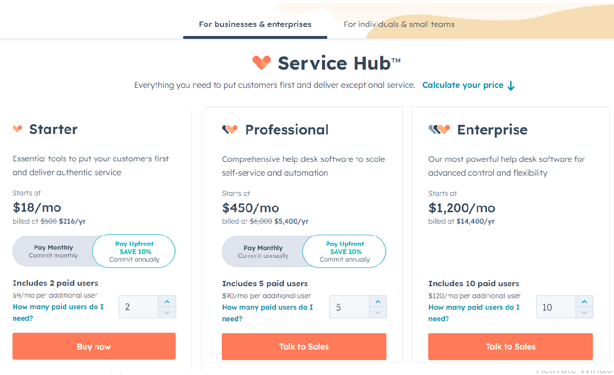Select Pay Monthly in the Starter plan
The image size is (614, 375).
[53, 251]
